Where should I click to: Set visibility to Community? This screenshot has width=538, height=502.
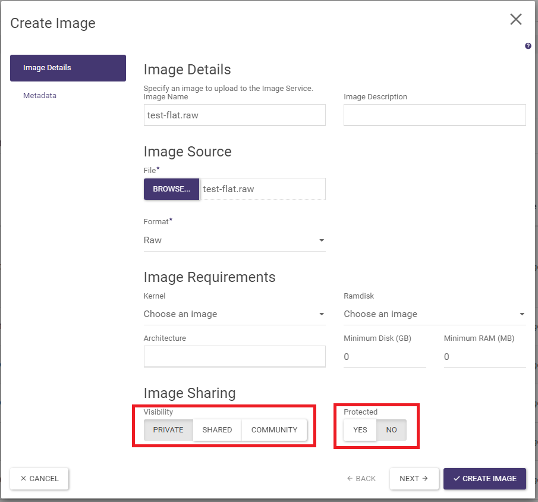click(274, 430)
